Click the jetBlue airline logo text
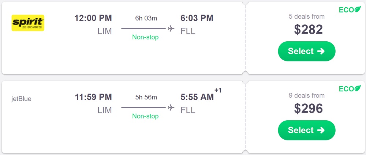 click(x=21, y=99)
